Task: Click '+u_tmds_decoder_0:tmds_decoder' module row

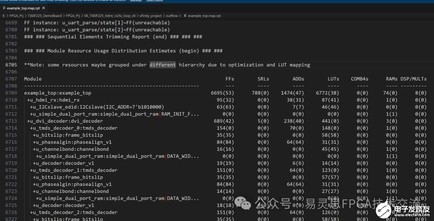Action: [x=74, y=128]
